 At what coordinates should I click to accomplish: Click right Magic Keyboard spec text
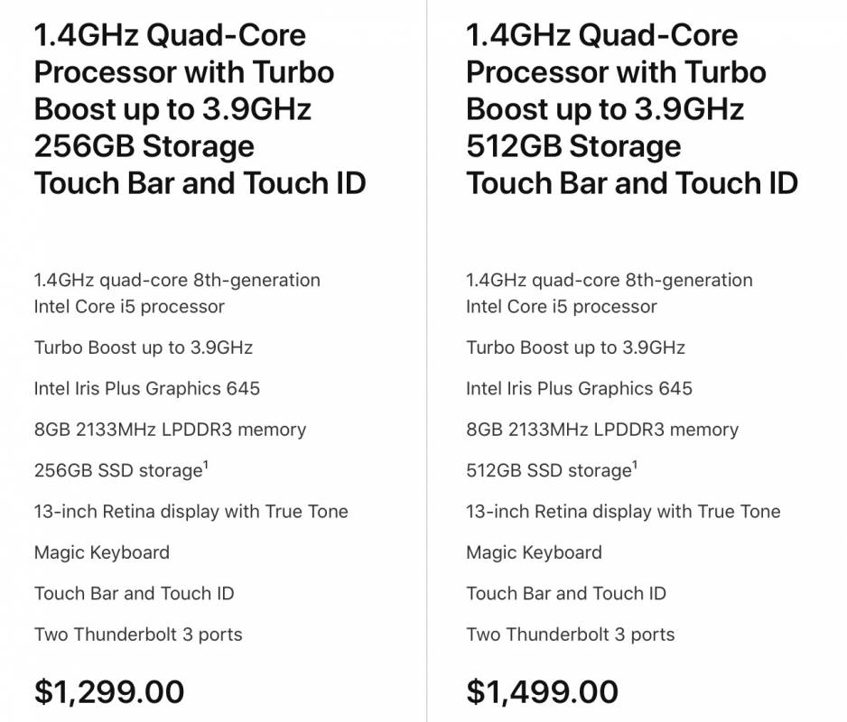(x=534, y=553)
